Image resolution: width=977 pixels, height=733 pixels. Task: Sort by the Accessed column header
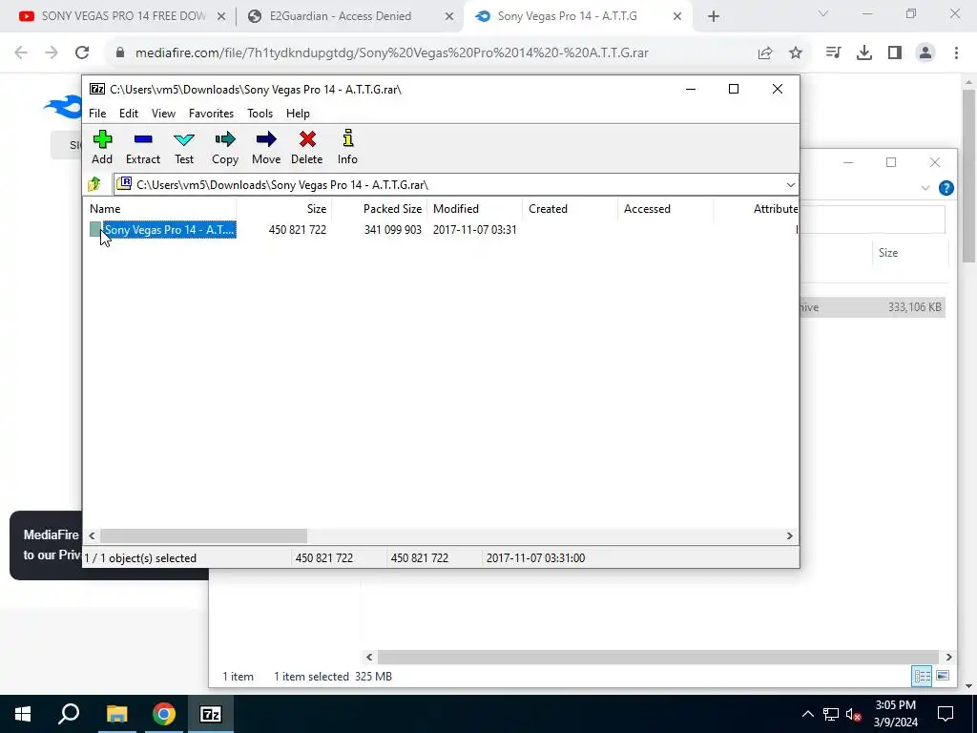665,209
